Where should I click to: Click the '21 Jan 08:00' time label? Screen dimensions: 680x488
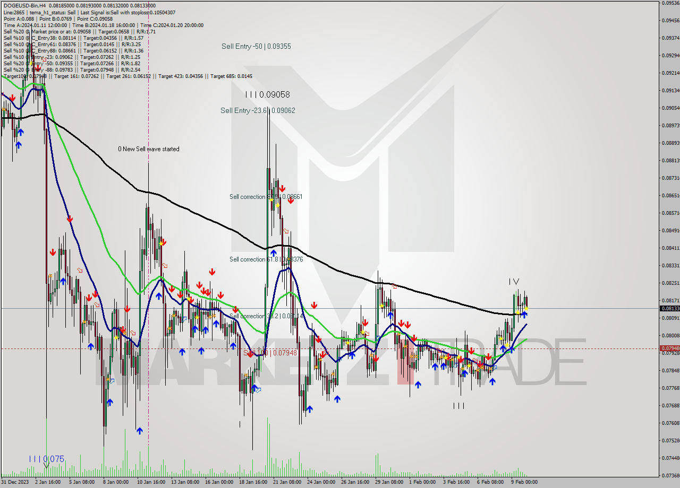pyautogui.click(x=287, y=482)
